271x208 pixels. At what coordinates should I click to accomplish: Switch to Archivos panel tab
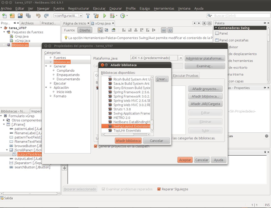27,23
